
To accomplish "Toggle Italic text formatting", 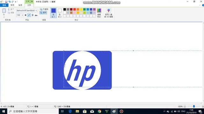I will (x=29, y=15).
